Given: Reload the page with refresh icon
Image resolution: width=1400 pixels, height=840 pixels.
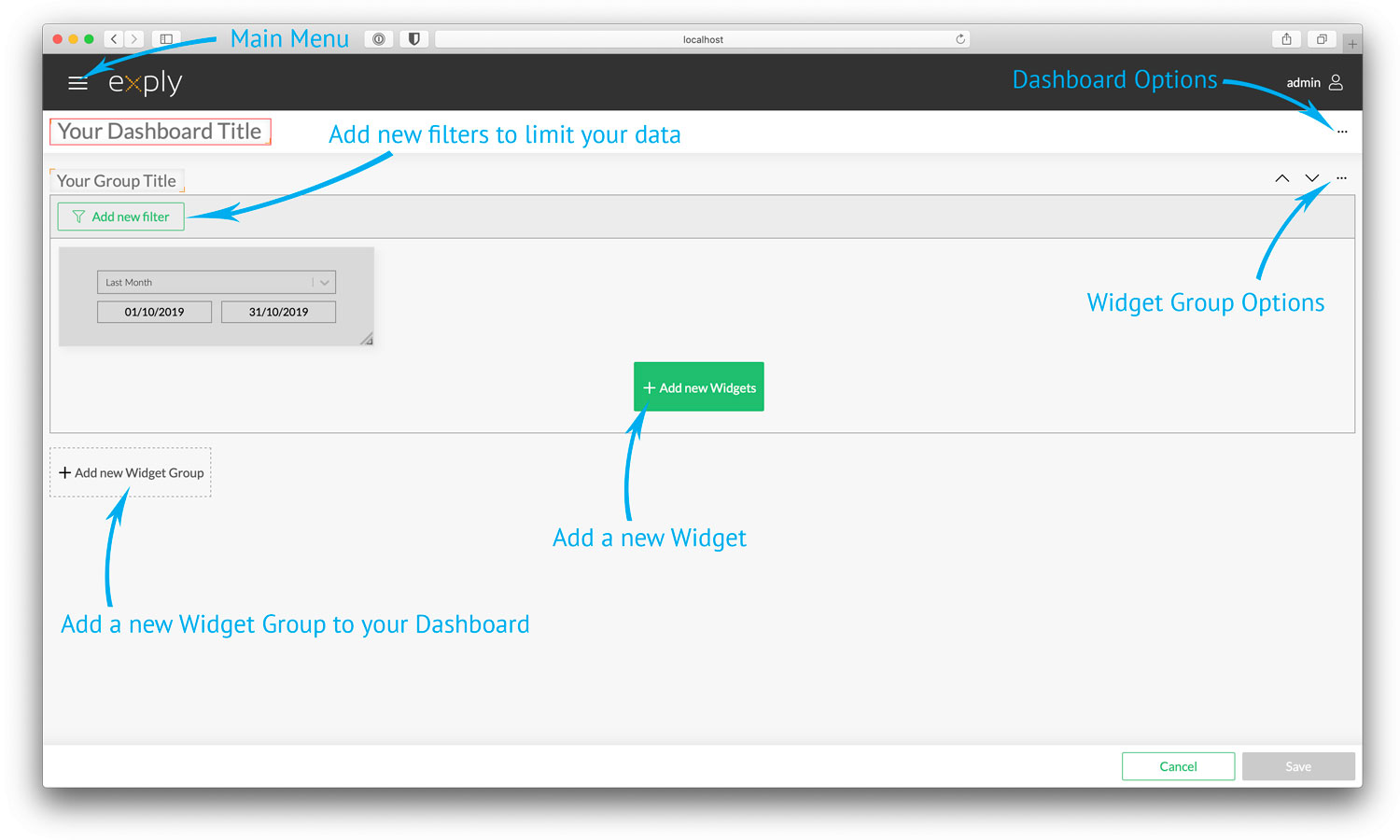Looking at the screenshot, I should tap(959, 39).
